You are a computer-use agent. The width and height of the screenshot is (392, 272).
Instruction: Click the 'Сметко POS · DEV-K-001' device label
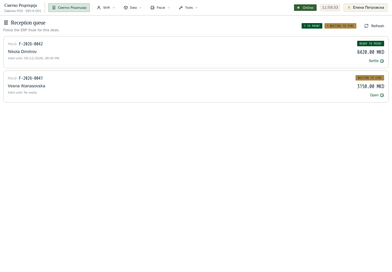pyautogui.click(x=23, y=11)
